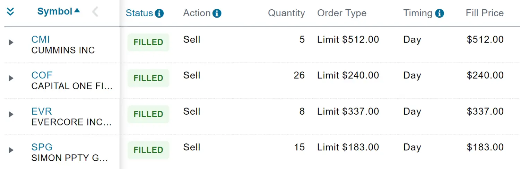Click the Order Type column header
The width and height of the screenshot is (520, 169).
(341, 13)
